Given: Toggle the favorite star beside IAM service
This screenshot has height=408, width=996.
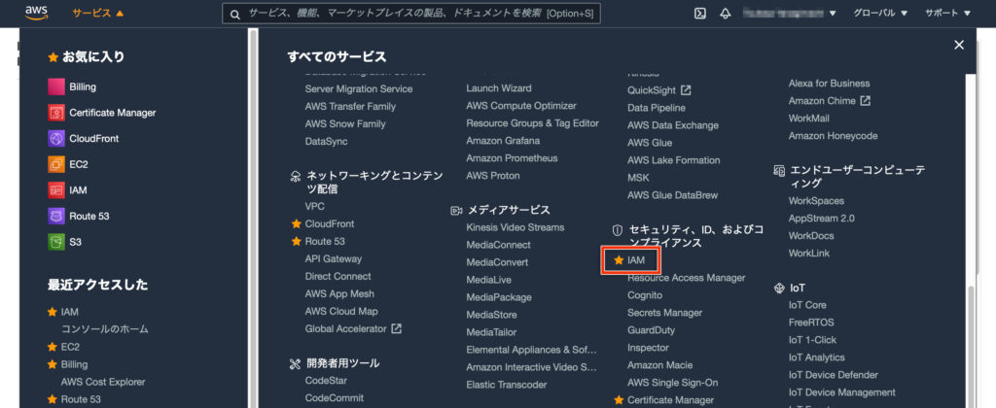Looking at the screenshot, I should (x=618, y=260).
